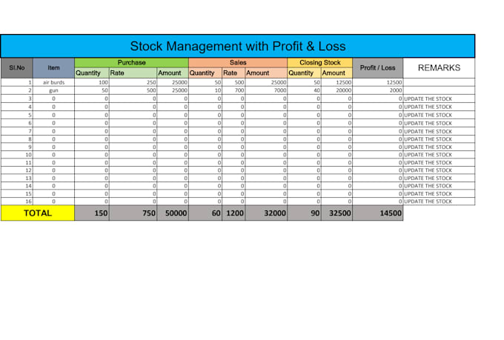Select sales rate 500 in air burds row
Viewport: 504px width, 340px height.
tap(233, 82)
